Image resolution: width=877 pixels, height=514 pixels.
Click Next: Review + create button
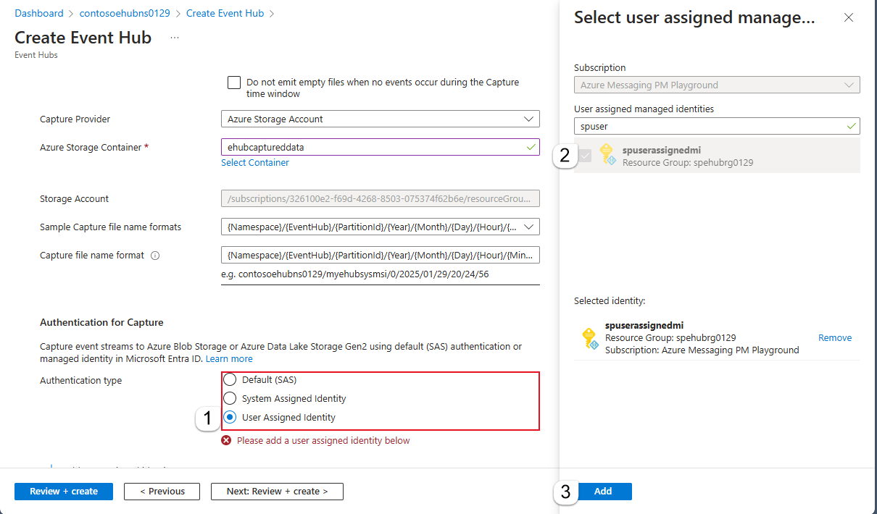point(277,492)
